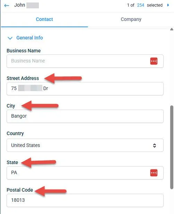The height and width of the screenshot is (214, 174).
Task: Switch to the Contact tab
Action: click(44, 20)
